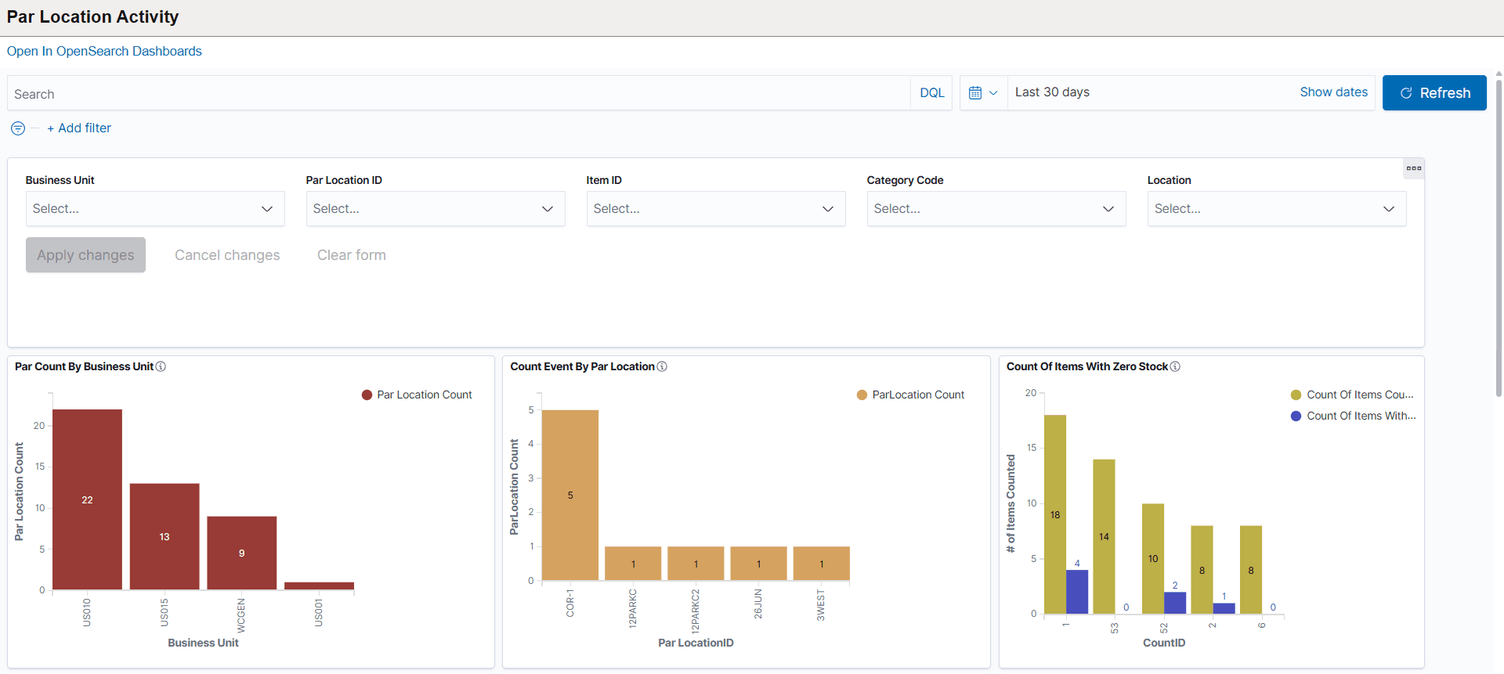Select the 12PARKC2 bar
Image resolution: width=1504 pixels, height=674 pixels.
coord(696,564)
